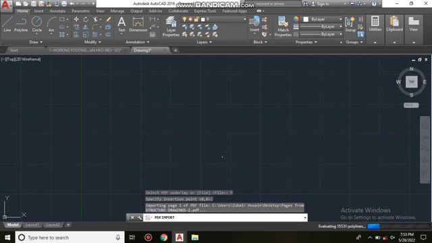Activate the Erase tool

pyautogui.click(x=108, y=20)
